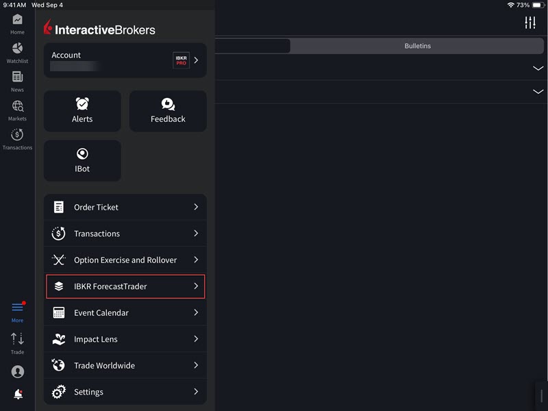Tap the 9:41 AM clock
The image size is (548, 411).
pos(14,5)
